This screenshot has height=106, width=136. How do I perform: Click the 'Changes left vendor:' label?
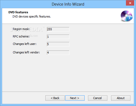(26, 52)
